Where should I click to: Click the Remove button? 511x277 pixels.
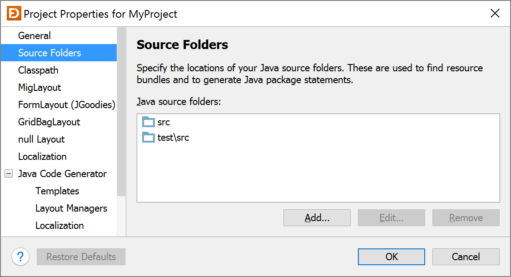[x=466, y=218]
